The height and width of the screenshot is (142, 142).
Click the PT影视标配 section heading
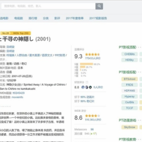click(127, 72)
